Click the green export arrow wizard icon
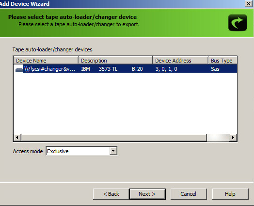Image resolution: width=254 pixels, height=206 pixels. (x=238, y=22)
